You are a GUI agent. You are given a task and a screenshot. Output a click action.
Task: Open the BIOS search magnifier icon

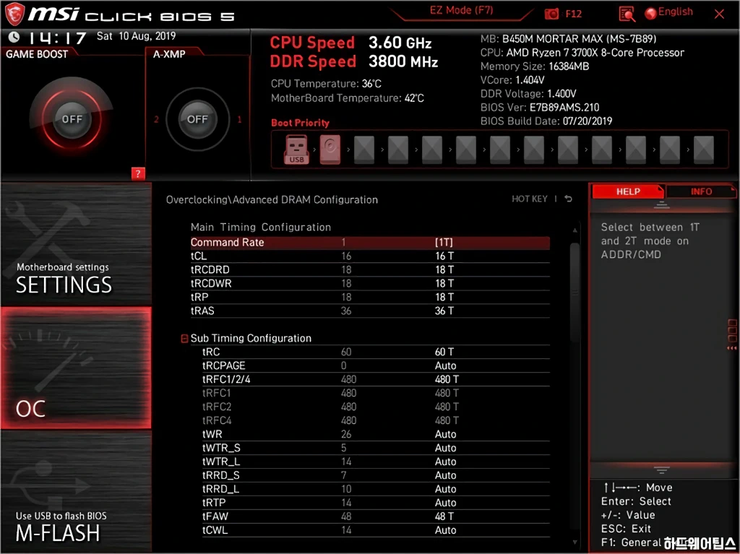click(627, 14)
